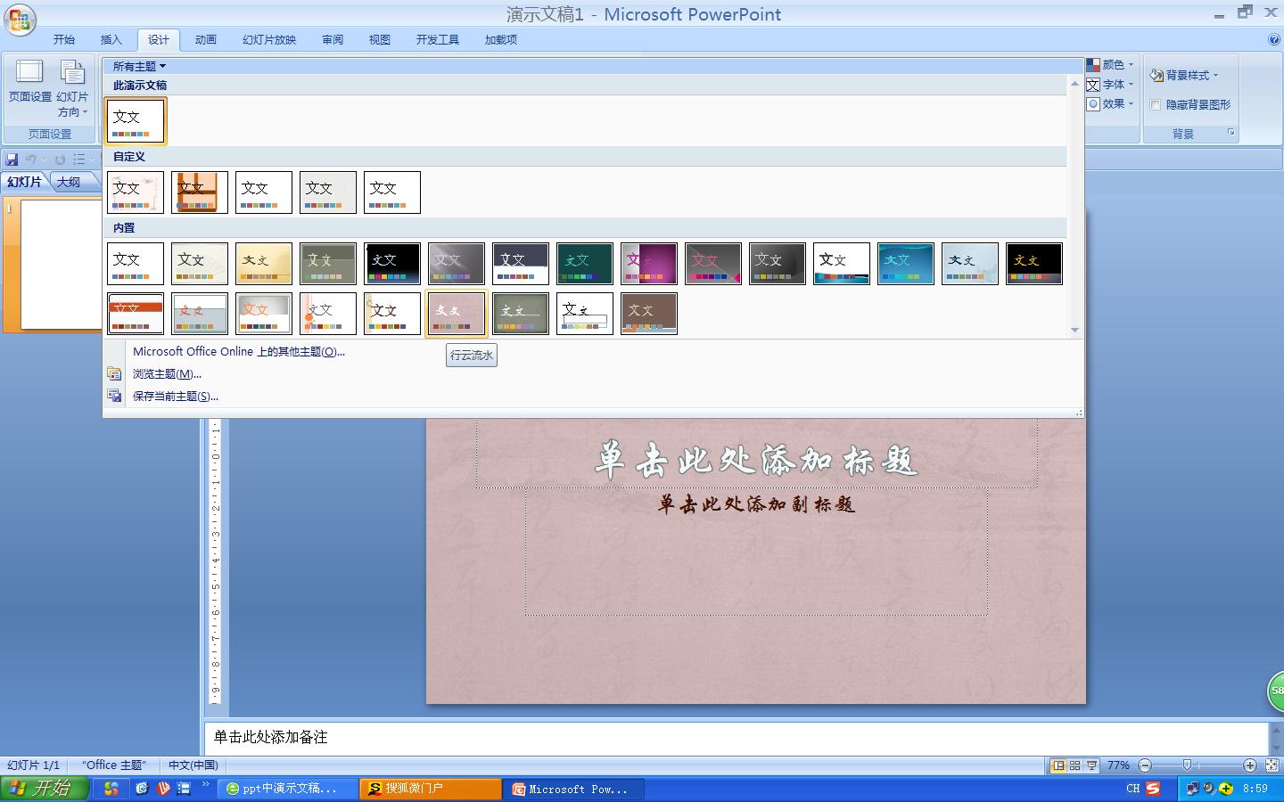Switch to Slide Sorter view icon
The width and height of the screenshot is (1284, 802).
click(1075, 765)
